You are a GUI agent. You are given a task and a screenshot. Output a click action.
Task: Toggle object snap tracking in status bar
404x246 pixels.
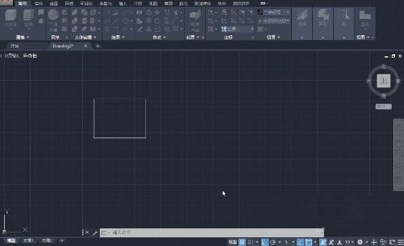(300, 242)
